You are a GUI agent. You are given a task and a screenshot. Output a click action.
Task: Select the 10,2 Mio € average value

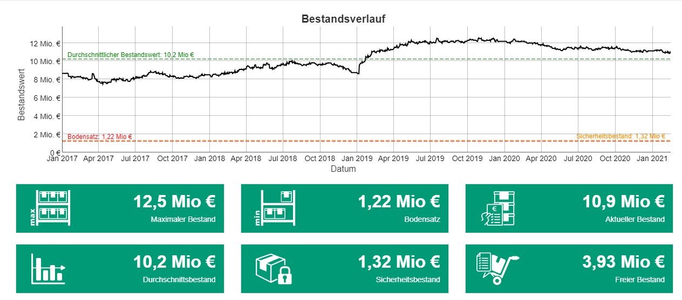click(174, 262)
